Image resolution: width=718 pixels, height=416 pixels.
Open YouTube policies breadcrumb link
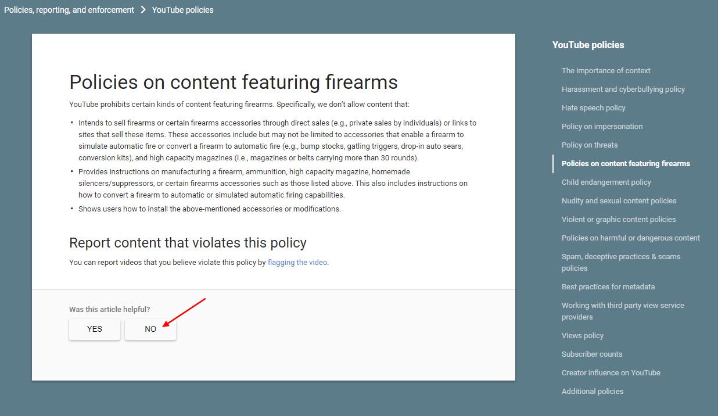pyautogui.click(x=183, y=10)
